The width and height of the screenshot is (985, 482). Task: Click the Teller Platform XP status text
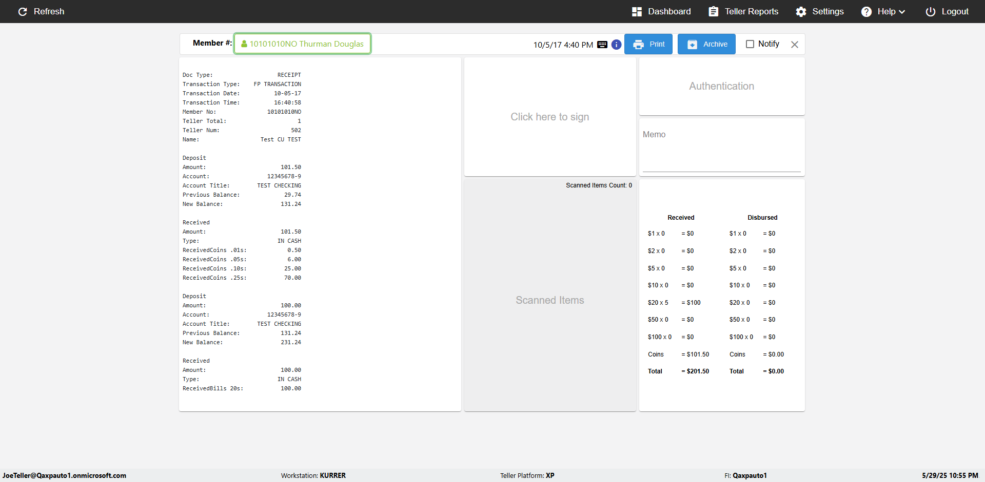[527, 475]
